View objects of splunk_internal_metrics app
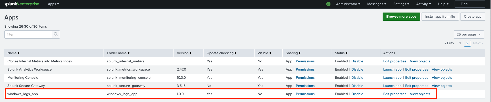The image size is (491, 102). click(x=420, y=61)
